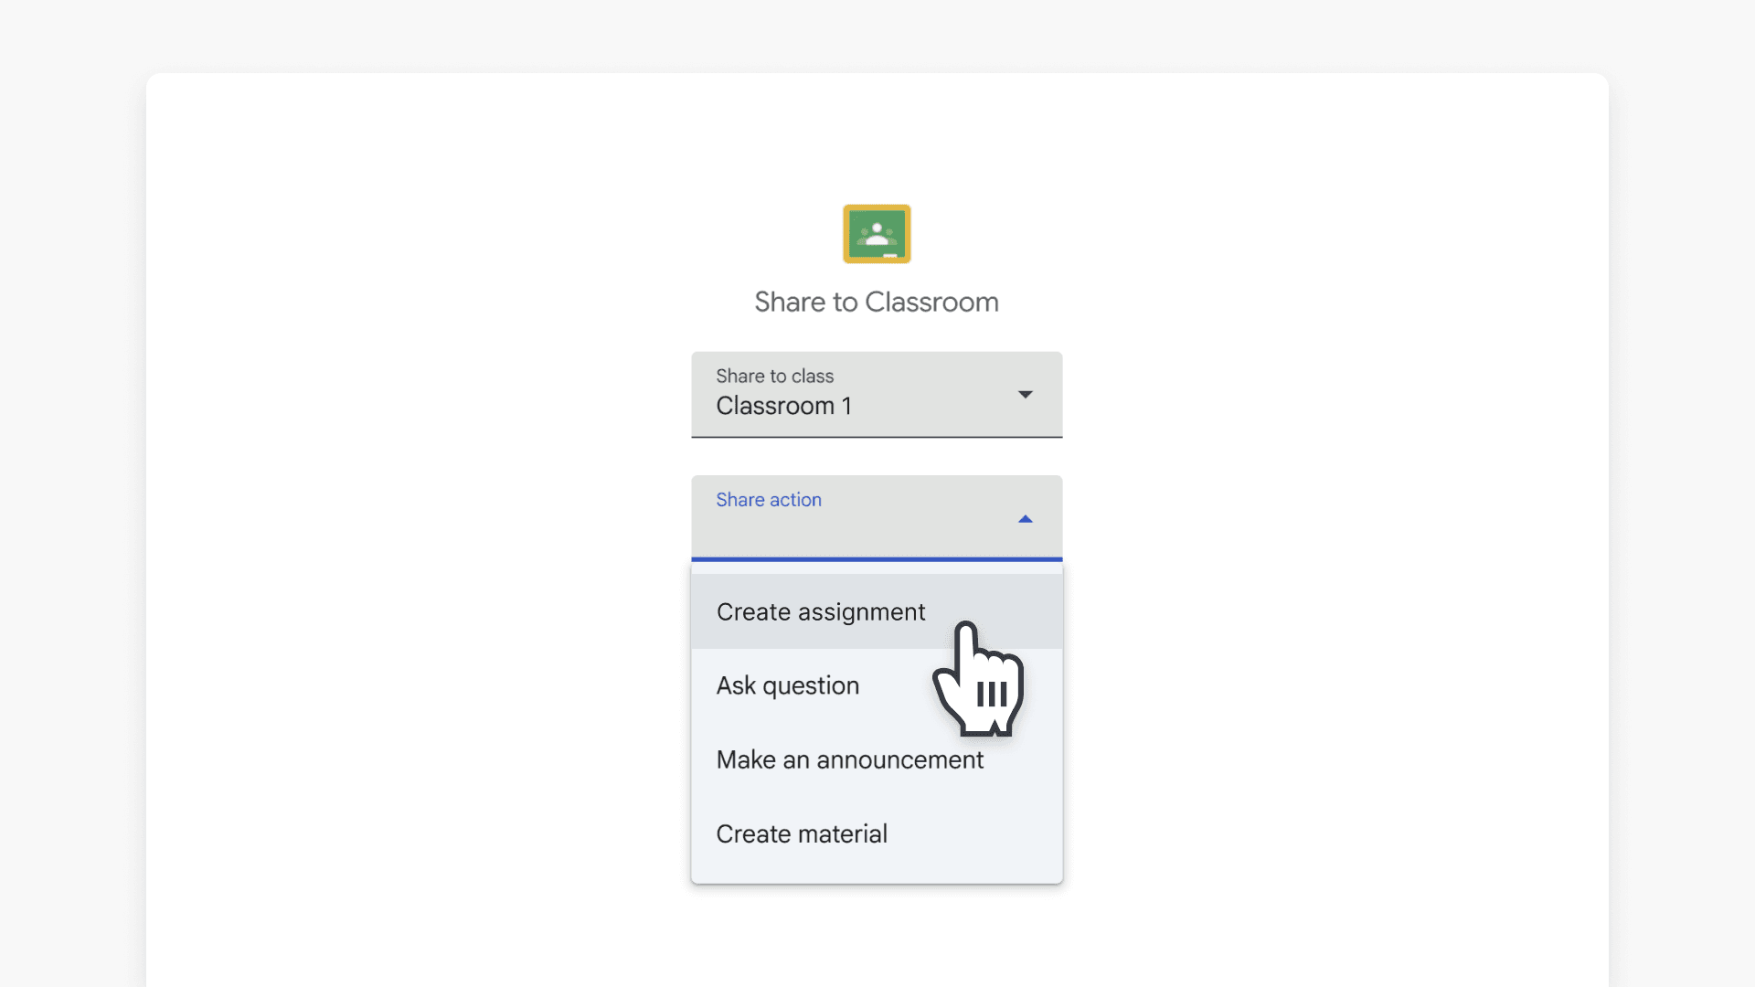Click the Classroom 1 class name

click(784, 406)
